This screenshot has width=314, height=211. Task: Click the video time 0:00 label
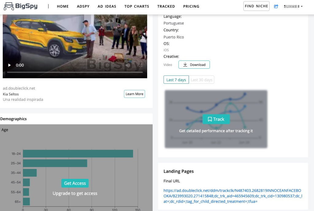(x=20, y=65)
